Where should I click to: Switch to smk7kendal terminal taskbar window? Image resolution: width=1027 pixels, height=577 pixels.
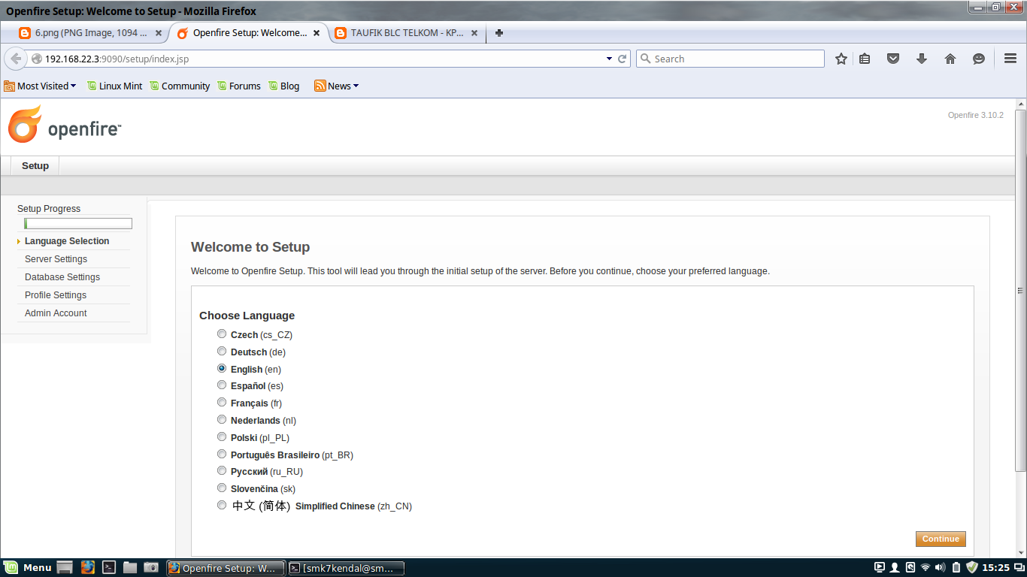pyautogui.click(x=346, y=568)
